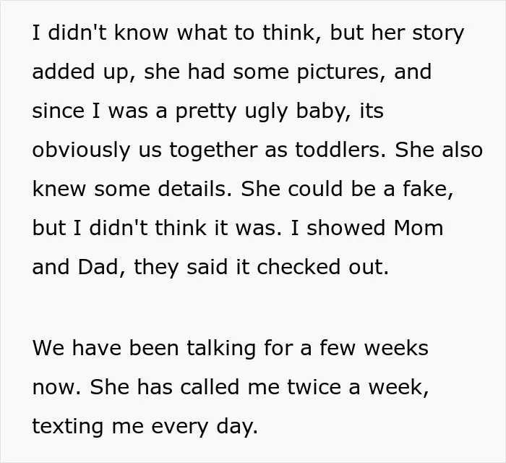506x463 pixels.
Task: Click the words 'She also' at the line end
Action: 439,150
